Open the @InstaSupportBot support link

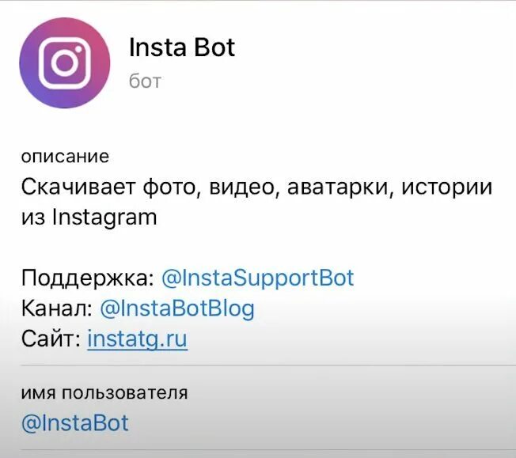tap(258, 278)
